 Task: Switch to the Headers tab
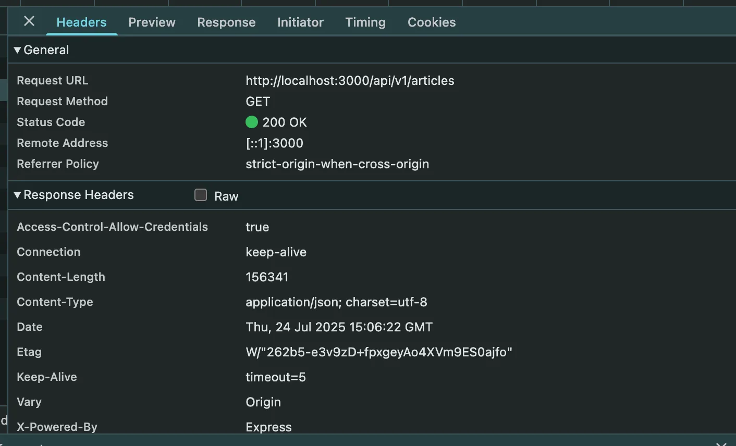(81, 22)
